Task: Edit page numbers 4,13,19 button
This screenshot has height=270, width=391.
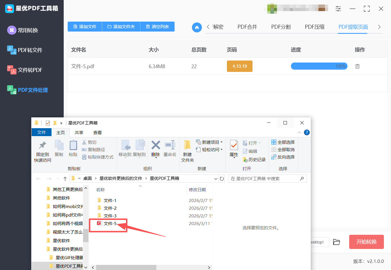Action: coord(240,66)
